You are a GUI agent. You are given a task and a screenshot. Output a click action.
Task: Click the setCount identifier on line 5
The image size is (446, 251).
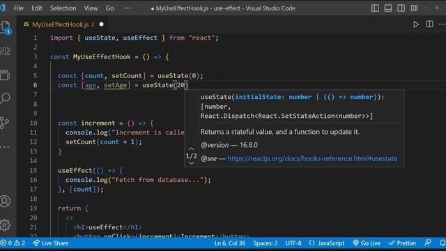pos(127,76)
